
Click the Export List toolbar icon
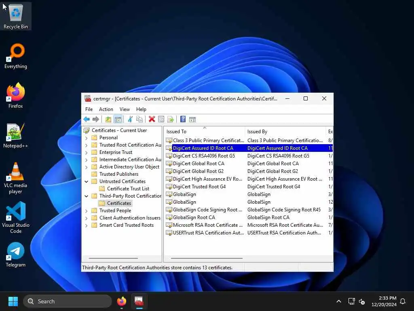[171, 119]
